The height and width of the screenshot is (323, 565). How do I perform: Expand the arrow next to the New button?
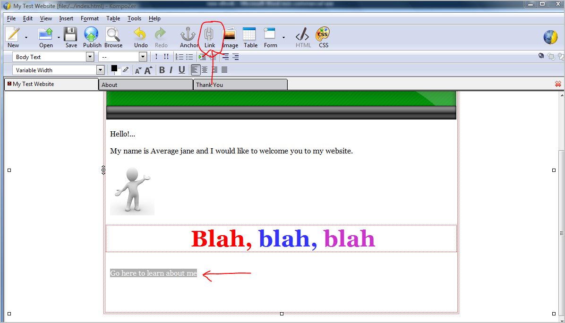click(x=26, y=37)
